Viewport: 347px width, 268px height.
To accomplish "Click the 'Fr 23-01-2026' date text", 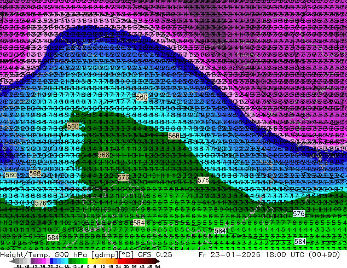I will pyautogui.click(x=229, y=255).
